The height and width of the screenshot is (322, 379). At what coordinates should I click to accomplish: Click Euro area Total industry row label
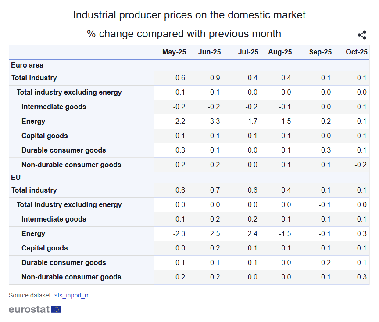(x=34, y=78)
